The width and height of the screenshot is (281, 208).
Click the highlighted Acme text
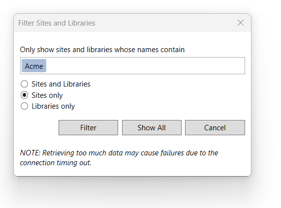(34, 66)
